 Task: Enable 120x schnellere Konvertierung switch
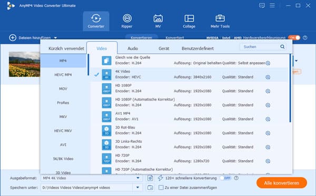(x=225, y=178)
